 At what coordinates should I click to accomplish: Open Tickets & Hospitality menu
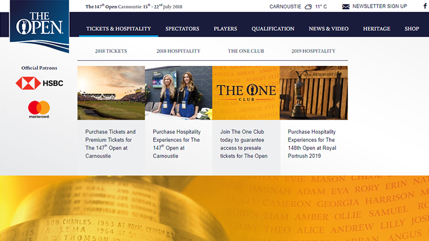[x=118, y=28]
